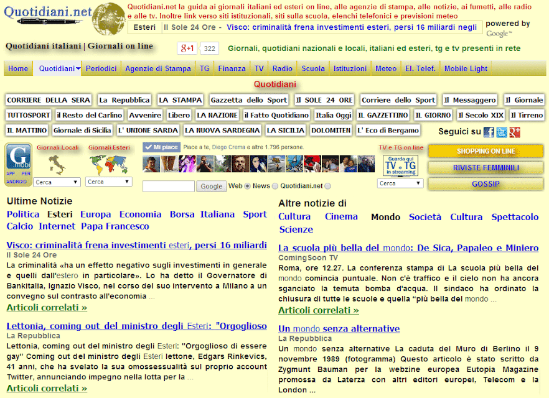Open the Meteo menu item
The width and height of the screenshot is (549, 398).
pos(386,68)
